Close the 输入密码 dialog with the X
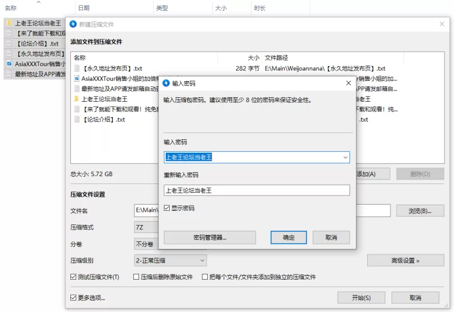 [348, 83]
